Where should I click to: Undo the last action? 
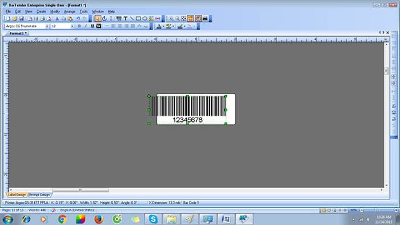pos(78,19)
